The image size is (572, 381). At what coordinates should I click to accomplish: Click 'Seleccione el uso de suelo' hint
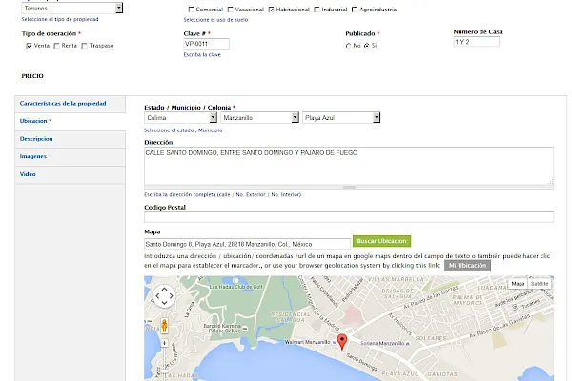[215, 20]
